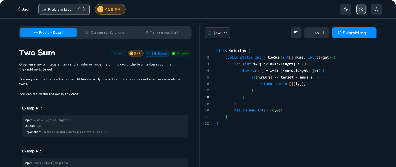Click the 456 XP coin badge
The width and height of the screenshot is (396, 167).
(110, 9)
